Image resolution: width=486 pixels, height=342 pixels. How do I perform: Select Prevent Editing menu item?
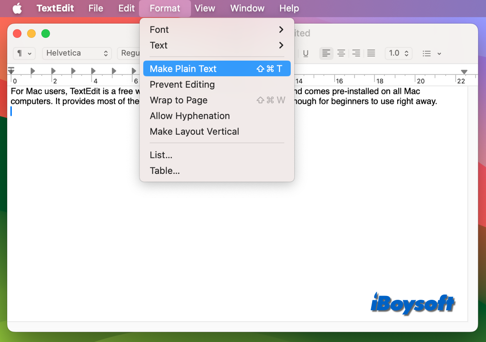tap(182, 84)
